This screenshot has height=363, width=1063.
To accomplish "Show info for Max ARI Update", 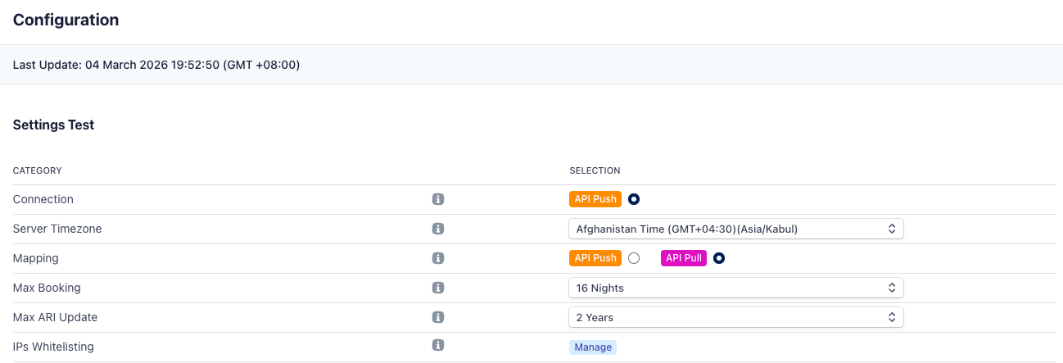I will 438,317.
